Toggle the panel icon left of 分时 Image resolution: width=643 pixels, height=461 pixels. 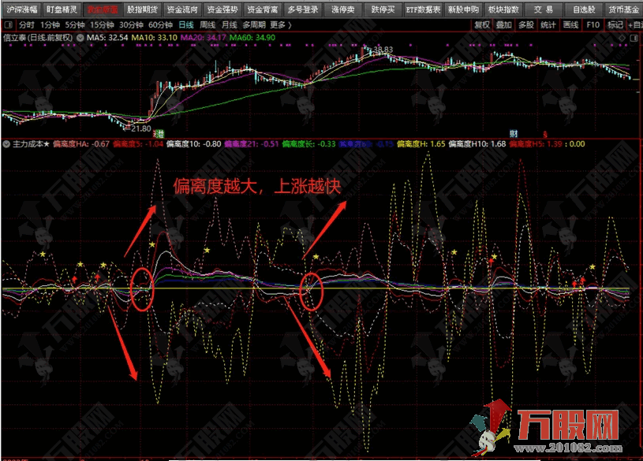click(8, 25)
